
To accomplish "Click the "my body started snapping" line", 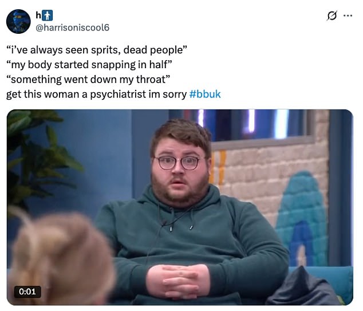I will pos(89,65).
